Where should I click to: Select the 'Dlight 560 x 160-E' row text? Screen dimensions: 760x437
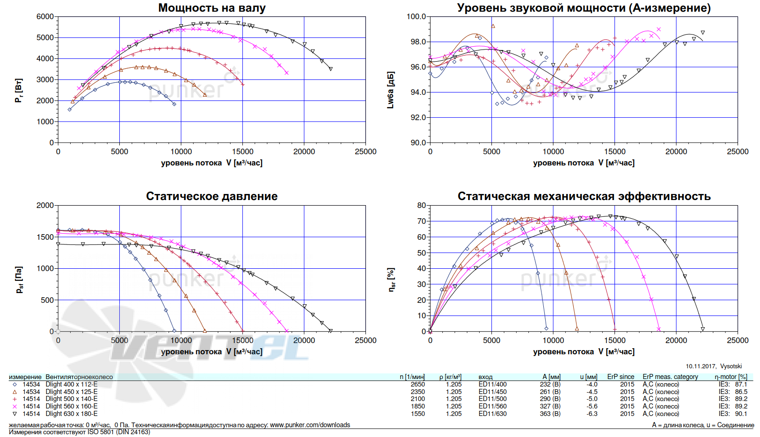pos(72,407)
